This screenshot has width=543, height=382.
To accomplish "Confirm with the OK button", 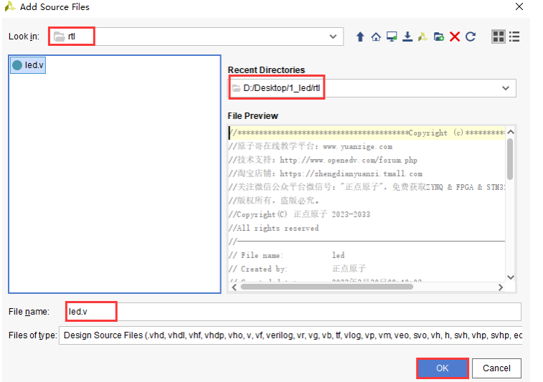I will tap(442, 368).
